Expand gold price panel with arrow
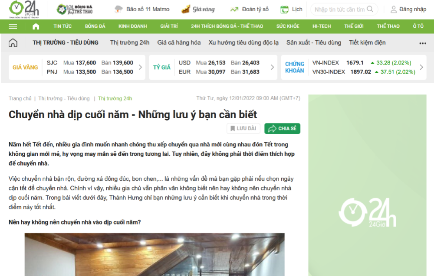The width and height of the screenshot is (434, 276). coord(140,67)
